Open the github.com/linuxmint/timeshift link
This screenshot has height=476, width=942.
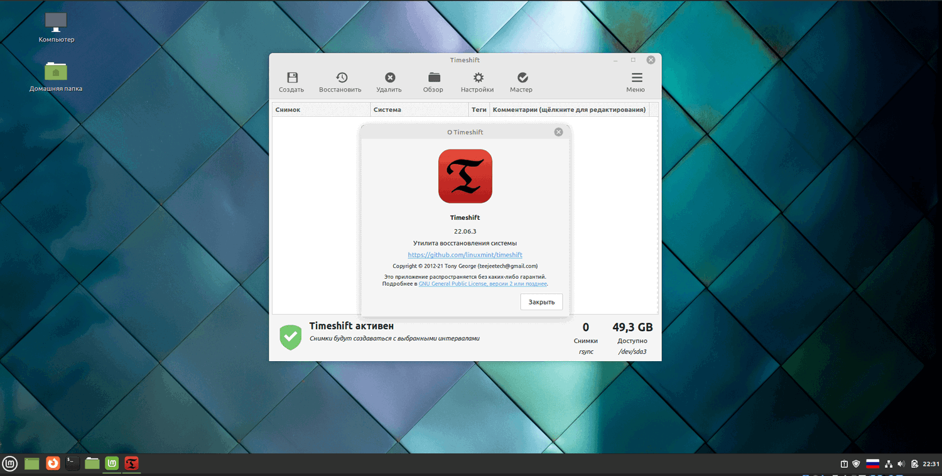coord(465,255)
